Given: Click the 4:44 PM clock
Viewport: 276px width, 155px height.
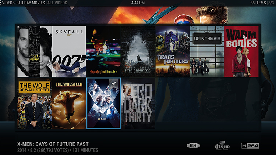Looking at the screenshot, I should [138, 3].
